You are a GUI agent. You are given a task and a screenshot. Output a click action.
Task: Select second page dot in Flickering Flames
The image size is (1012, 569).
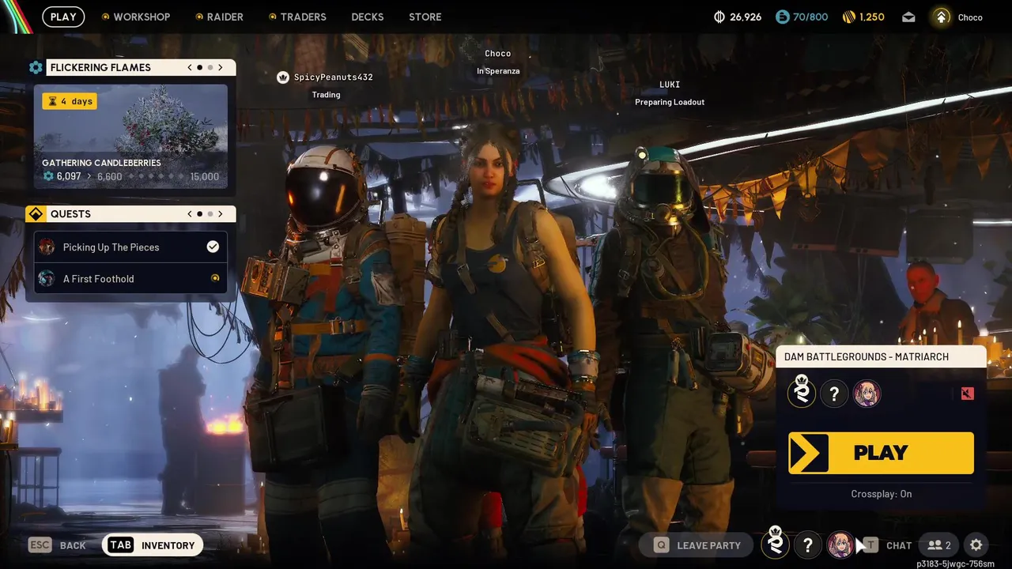click(210, 68)
